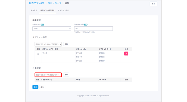Switch to the オプション設定 tab

[x=63, y=10]
